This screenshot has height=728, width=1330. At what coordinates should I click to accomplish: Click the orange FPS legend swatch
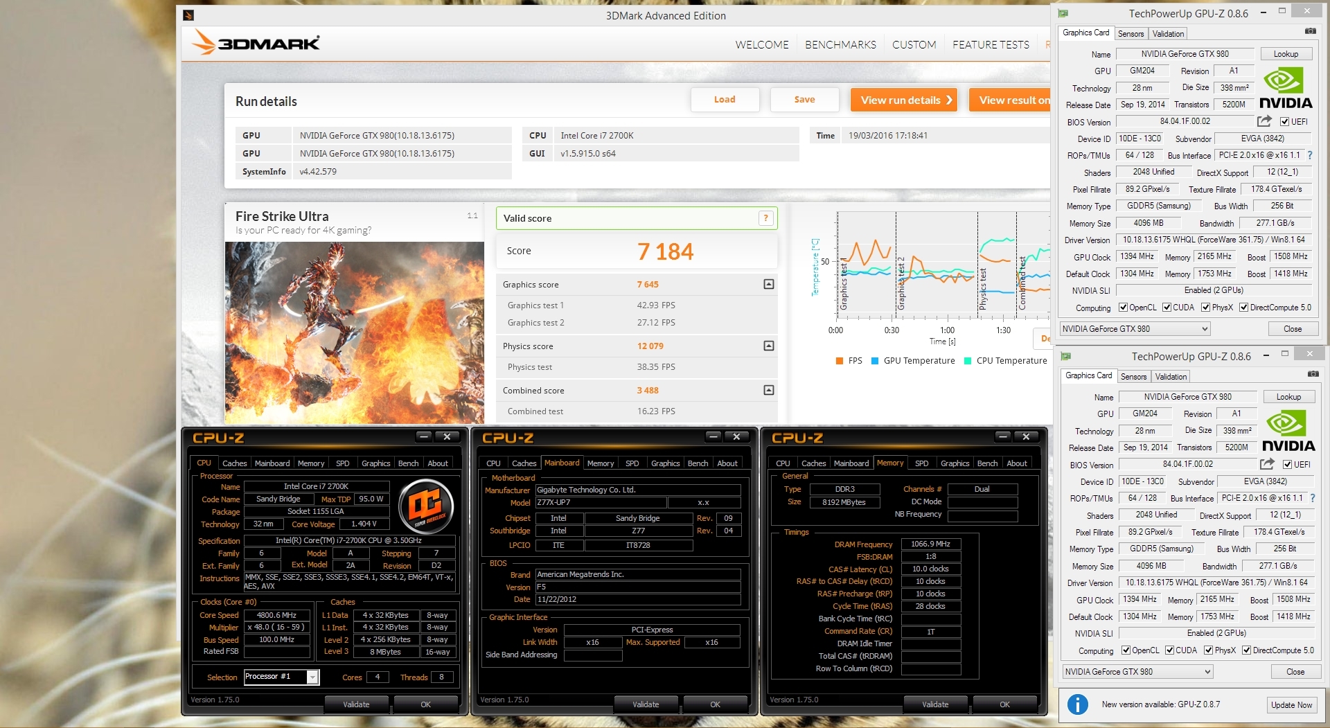coord(840,361)
